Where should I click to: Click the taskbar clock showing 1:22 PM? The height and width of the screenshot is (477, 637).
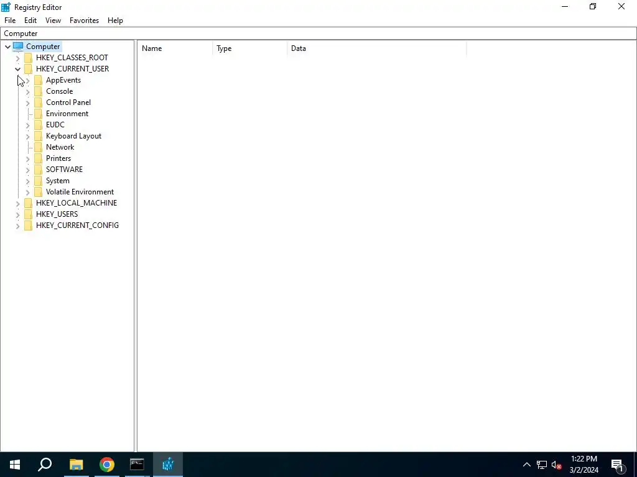pos(584,465)
